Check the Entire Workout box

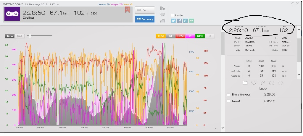228,95
